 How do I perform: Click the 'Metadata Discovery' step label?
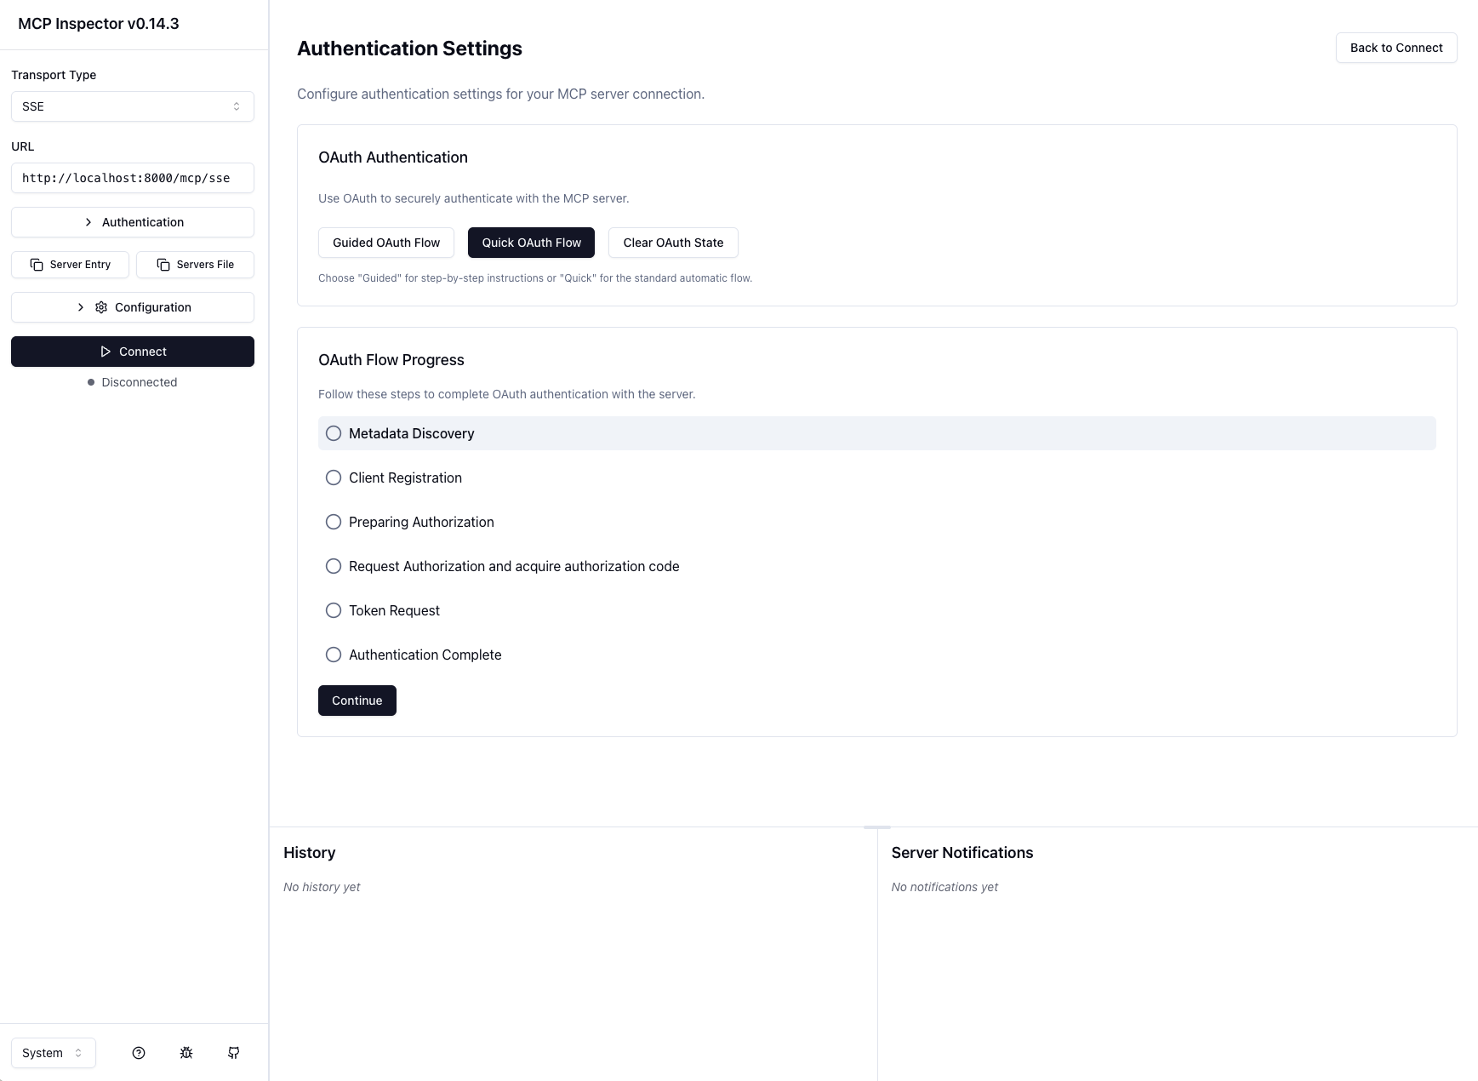tap(411, 433)
